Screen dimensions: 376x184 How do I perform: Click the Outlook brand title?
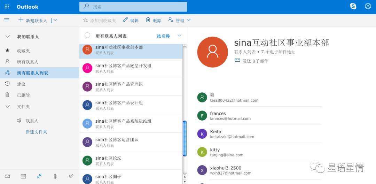coord(28,7)
